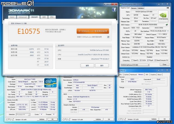174x124 pixels.
Task: Click the X79 Extreme6/GB model field
Action: (85, 82)
